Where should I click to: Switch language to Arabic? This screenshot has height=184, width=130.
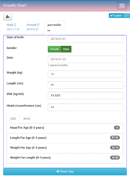(126, 15)
